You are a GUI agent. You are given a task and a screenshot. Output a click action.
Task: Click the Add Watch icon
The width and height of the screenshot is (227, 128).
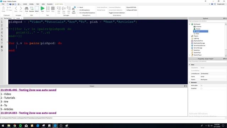point(74,8)
